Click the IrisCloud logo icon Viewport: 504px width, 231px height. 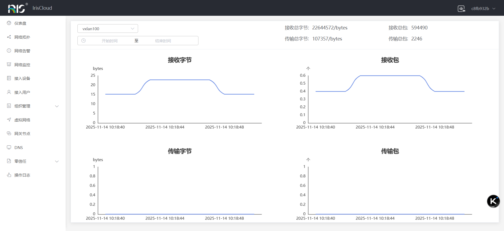17,8
